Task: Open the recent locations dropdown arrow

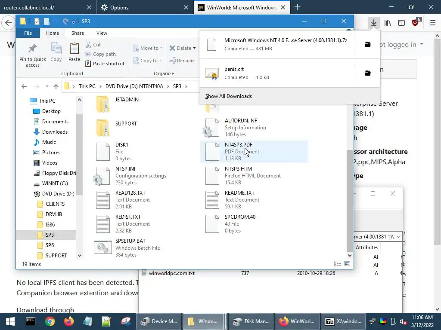Action: point(47,86)
